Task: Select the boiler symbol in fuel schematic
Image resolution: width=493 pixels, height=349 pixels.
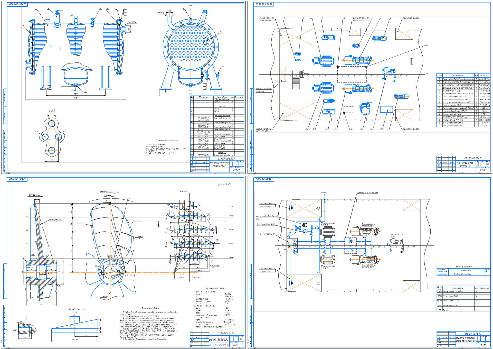Action: 396,245
